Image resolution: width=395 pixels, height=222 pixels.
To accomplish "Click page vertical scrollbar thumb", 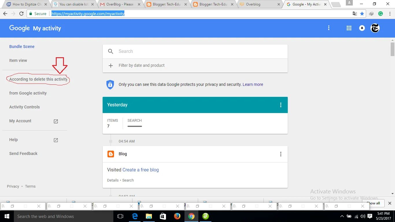I will (392, 49).
